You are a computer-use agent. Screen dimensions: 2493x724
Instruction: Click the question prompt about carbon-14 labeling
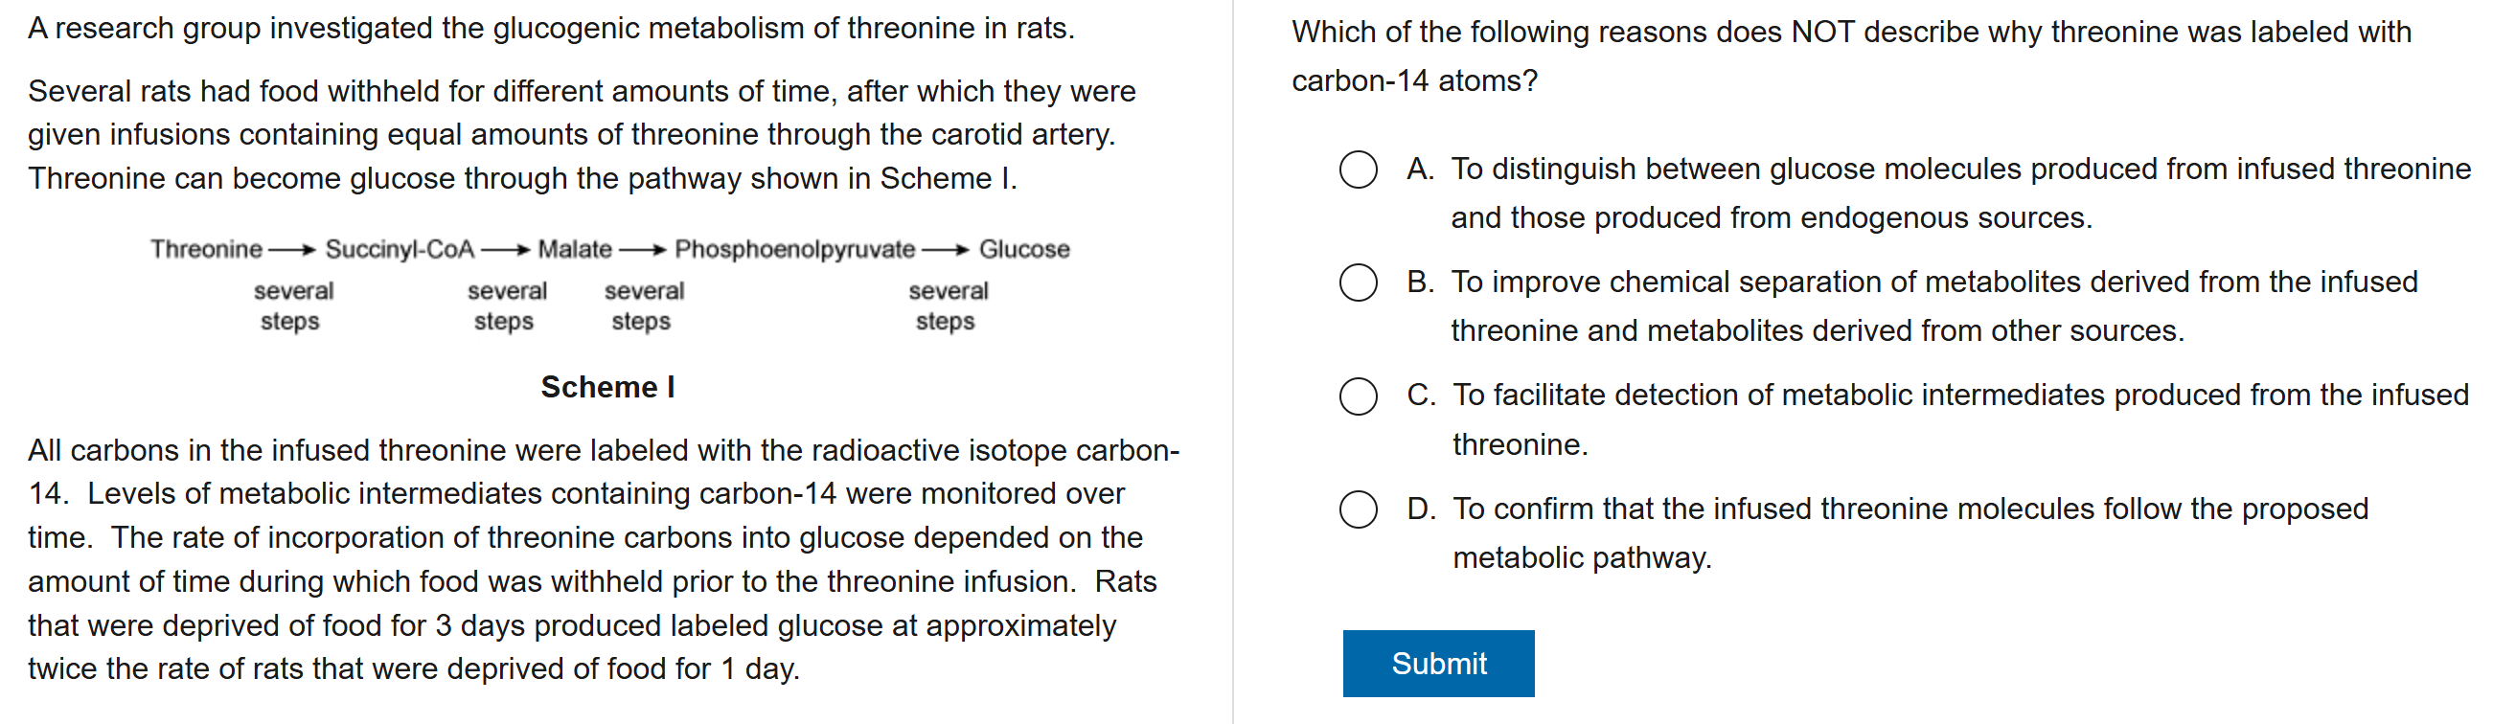point(1850,57)
